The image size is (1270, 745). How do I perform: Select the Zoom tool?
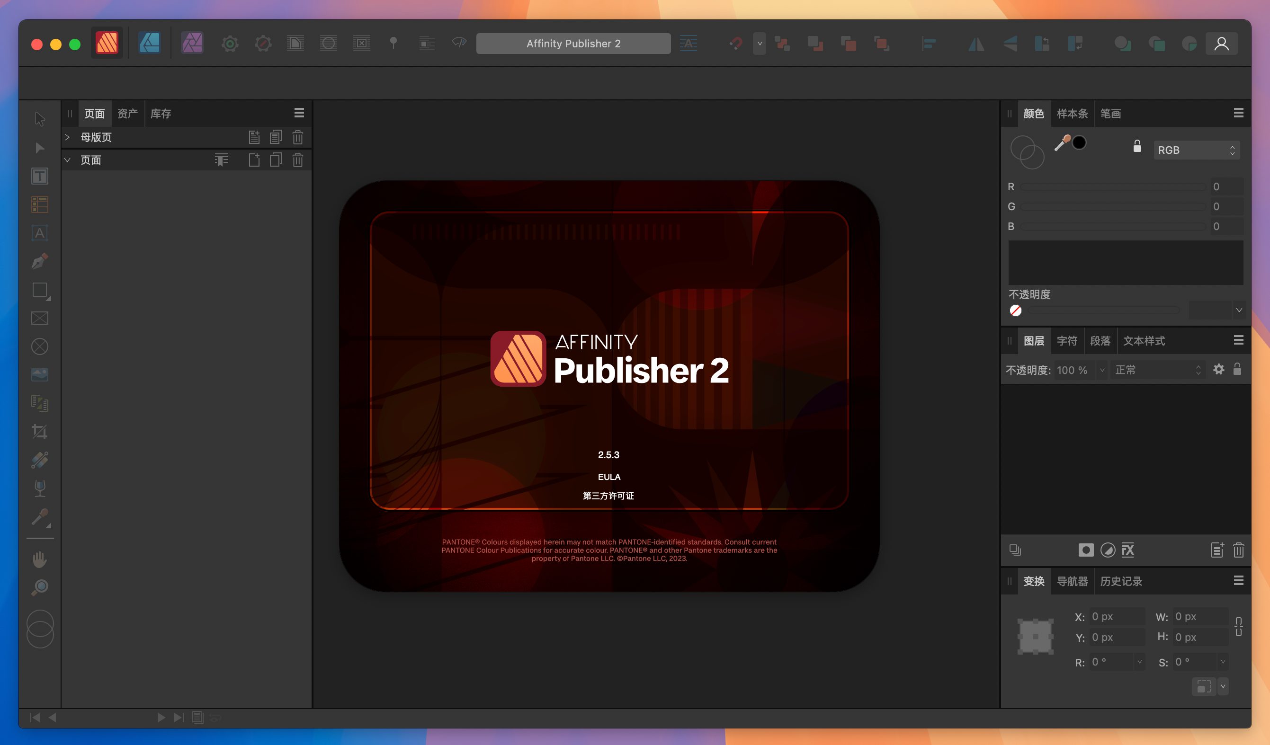coord(40,587)
